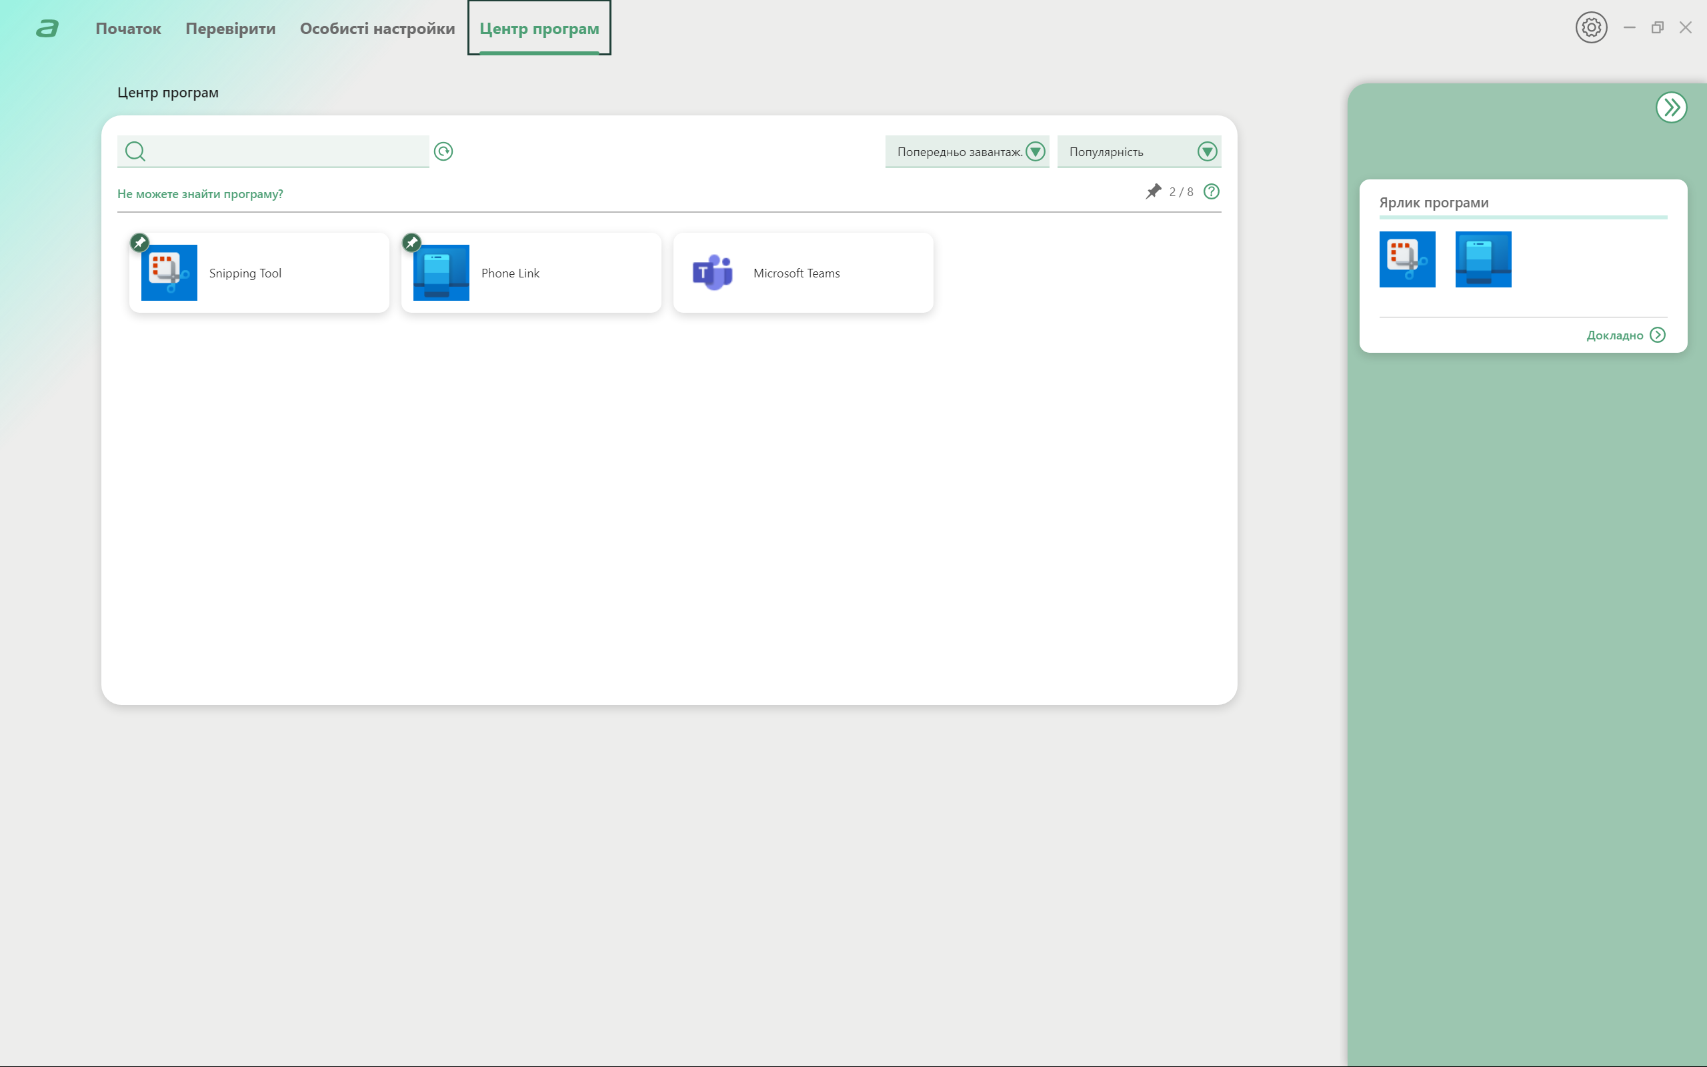Click the pin counter icon 2/8

point(1154,191)
